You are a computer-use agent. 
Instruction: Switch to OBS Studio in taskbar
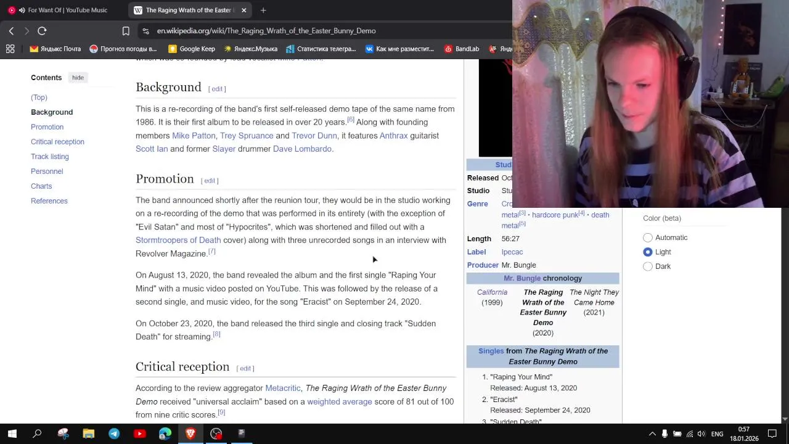pyautogui.click(x=216, y=434)
